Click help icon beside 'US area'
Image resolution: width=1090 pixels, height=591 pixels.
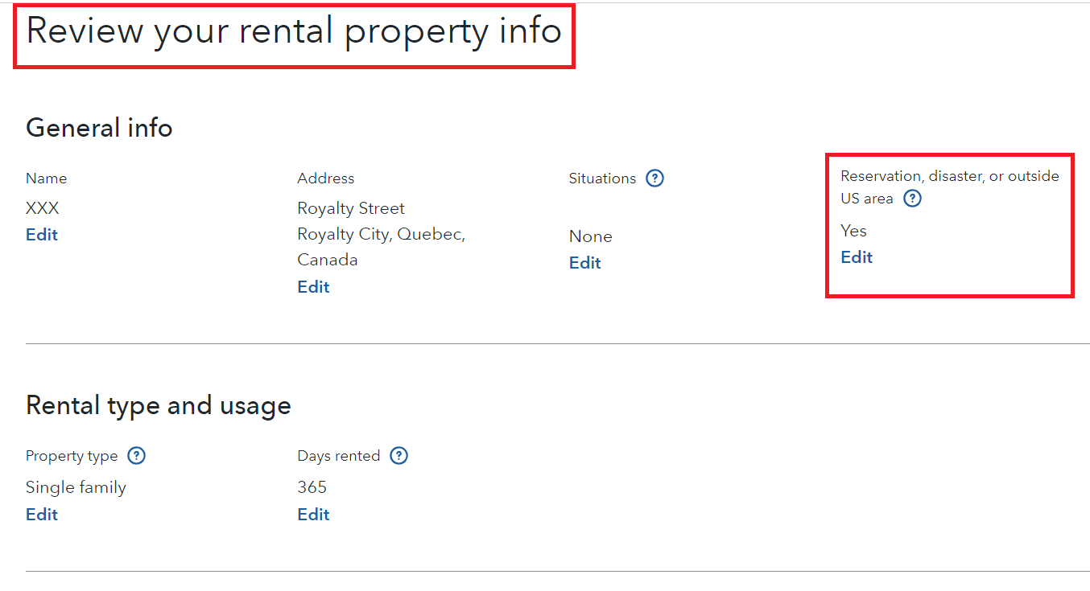coord(912,199)
